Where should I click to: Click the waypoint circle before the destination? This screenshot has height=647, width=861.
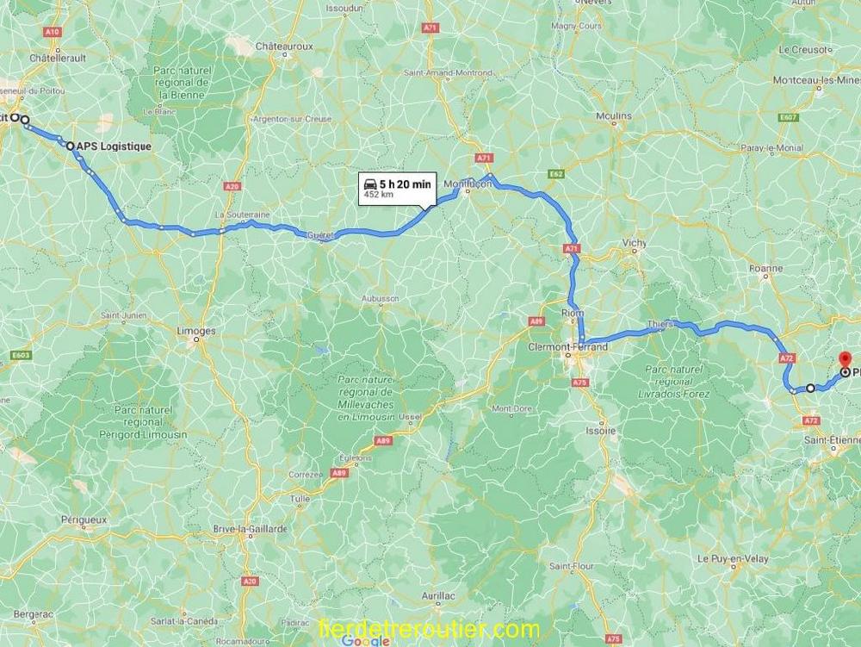pos(810,389)
